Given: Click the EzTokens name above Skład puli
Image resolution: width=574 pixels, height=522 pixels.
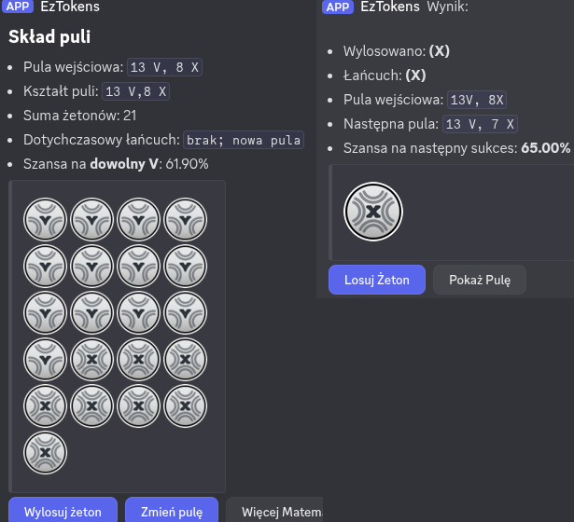Looking at the screenshot, I should [70, 7].
